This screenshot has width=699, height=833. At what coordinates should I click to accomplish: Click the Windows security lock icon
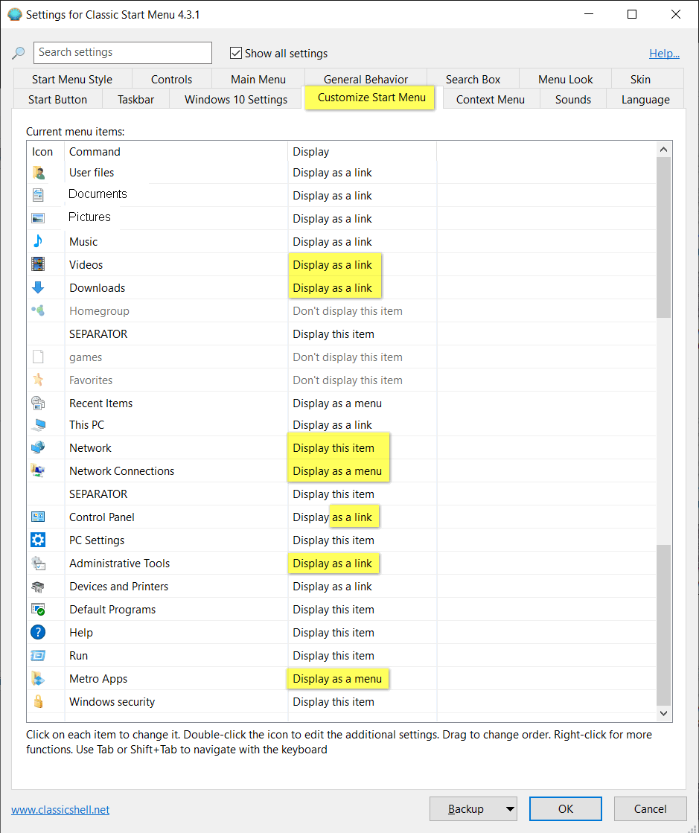pyautogui.click(x=38, y=701)
